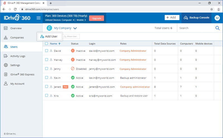
Task: Select David's row checkbox
Action: (47, 51)
